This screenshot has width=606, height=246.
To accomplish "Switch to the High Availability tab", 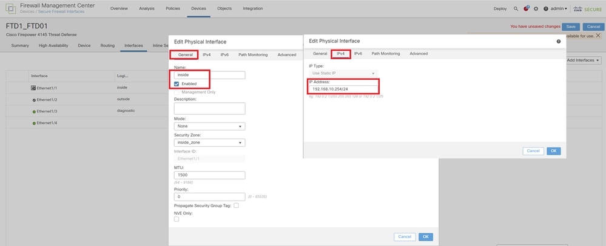I will point(53,45).
